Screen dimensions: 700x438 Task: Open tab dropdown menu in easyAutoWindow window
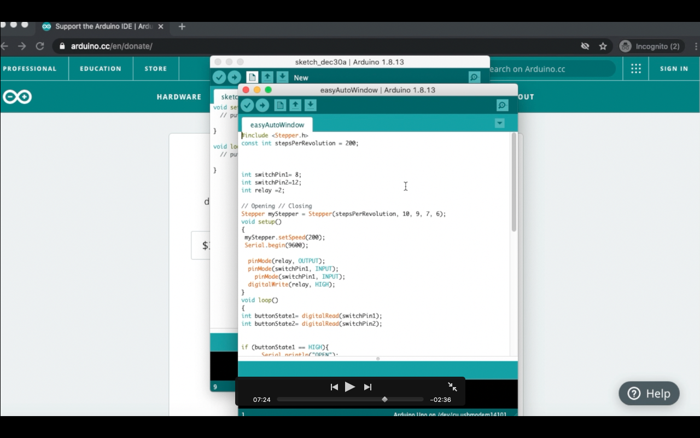coord(499,123)
